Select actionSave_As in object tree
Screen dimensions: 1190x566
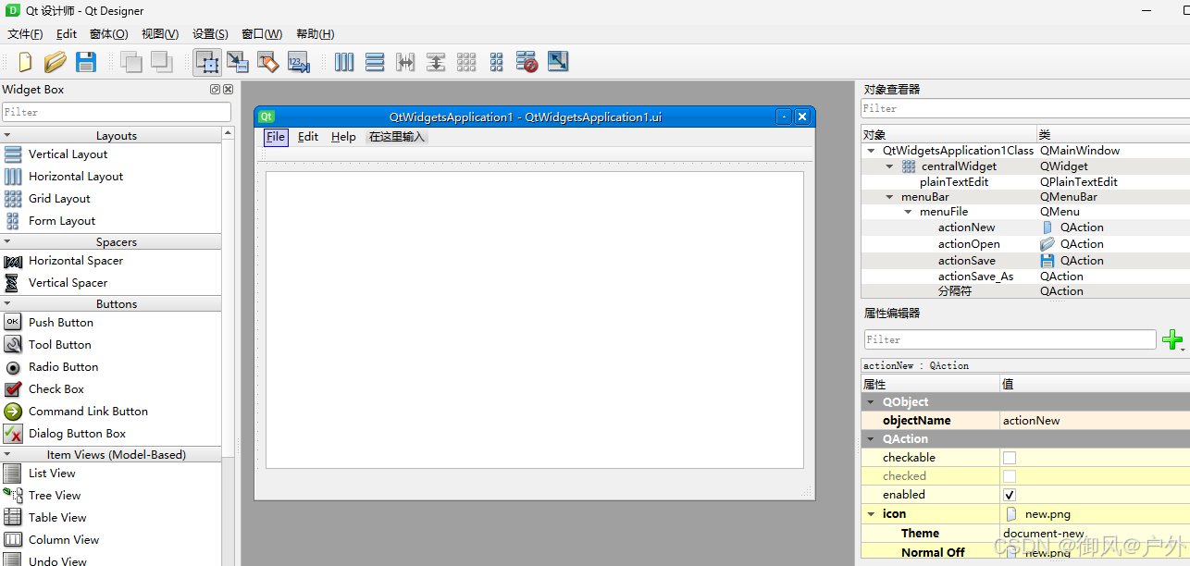tap(975, 277)
